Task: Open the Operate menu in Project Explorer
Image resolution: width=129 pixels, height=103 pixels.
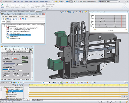Action: (21, 16)
